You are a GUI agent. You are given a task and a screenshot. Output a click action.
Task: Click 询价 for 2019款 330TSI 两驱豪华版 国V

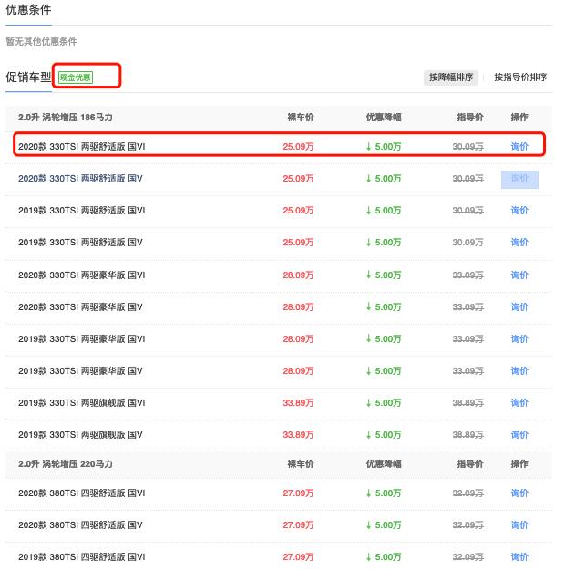click(x=519, y=370)
